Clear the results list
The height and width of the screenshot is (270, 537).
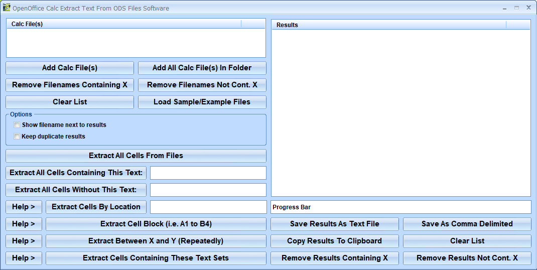[x=467, y=241]
